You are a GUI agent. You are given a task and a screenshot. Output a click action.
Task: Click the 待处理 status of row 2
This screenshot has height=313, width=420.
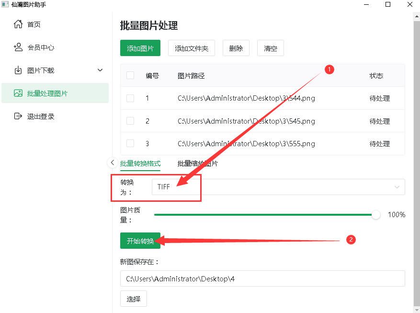[380, 121]
